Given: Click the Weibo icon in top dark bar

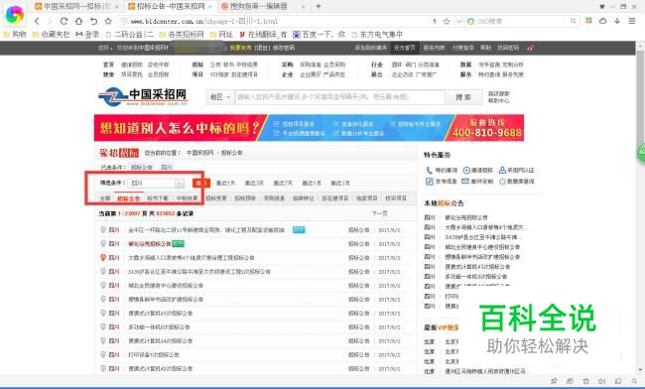Looking at the screenshot, I should tap(531, 48).
